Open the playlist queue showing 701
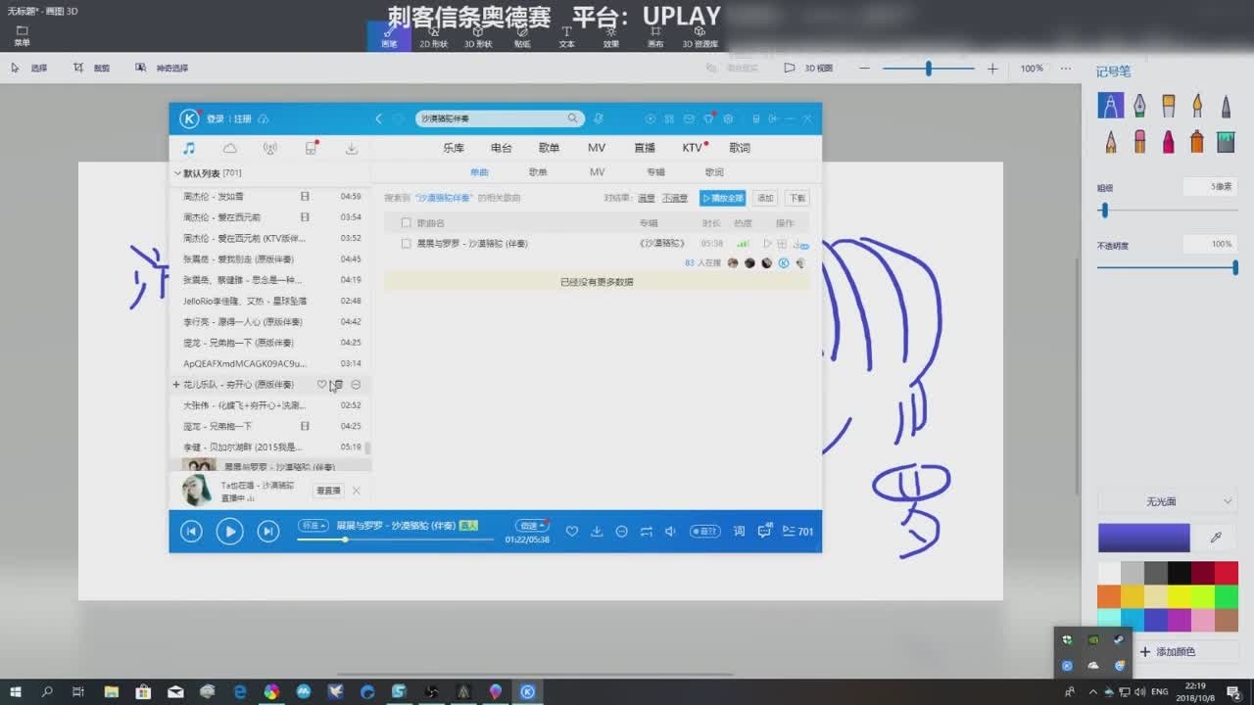1254x705 pixels. (x=797, y=531)
